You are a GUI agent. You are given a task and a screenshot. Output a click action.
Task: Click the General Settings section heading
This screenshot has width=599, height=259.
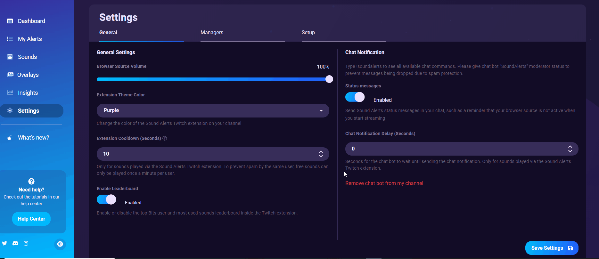click(x=116, y=52)
